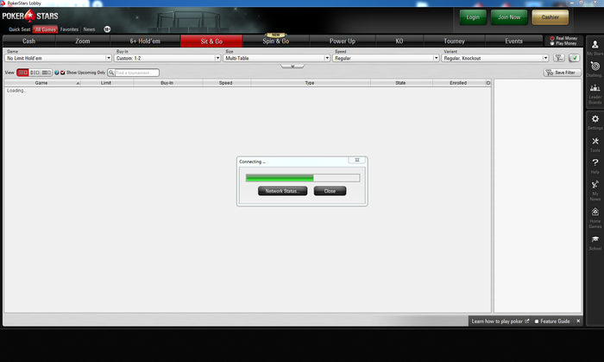604x362 pixels.
Task: Sort by the Speed column header
Action: click(226, 83)
